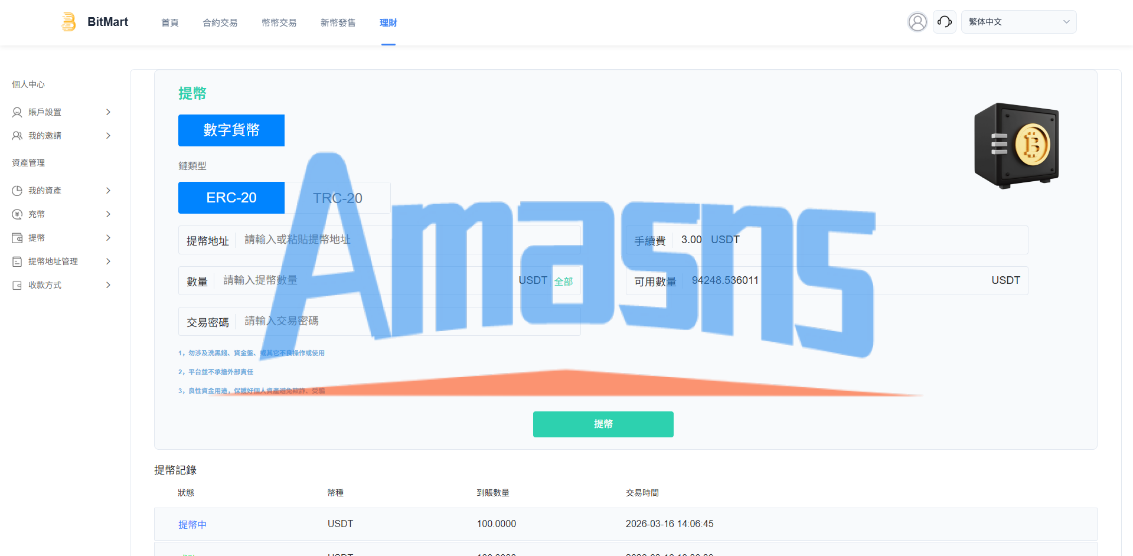
Task: Click the bitcoin safe illustration
Action: click(x=1016, y=145)
